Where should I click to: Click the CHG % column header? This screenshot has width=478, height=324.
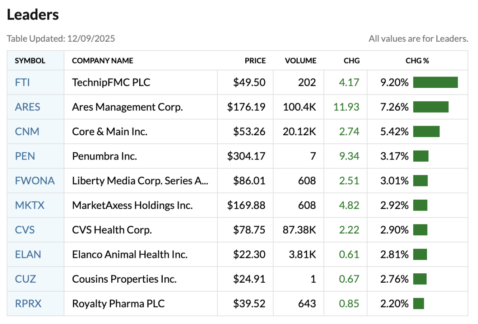(x=417, y=61)
